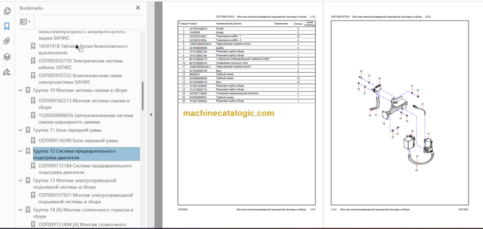The height and width of the screenshot is (229, 483).
Task: Open bookmark ODT009151494 [A] Монтаж стояночного
Action: click(x=82, y=225)
